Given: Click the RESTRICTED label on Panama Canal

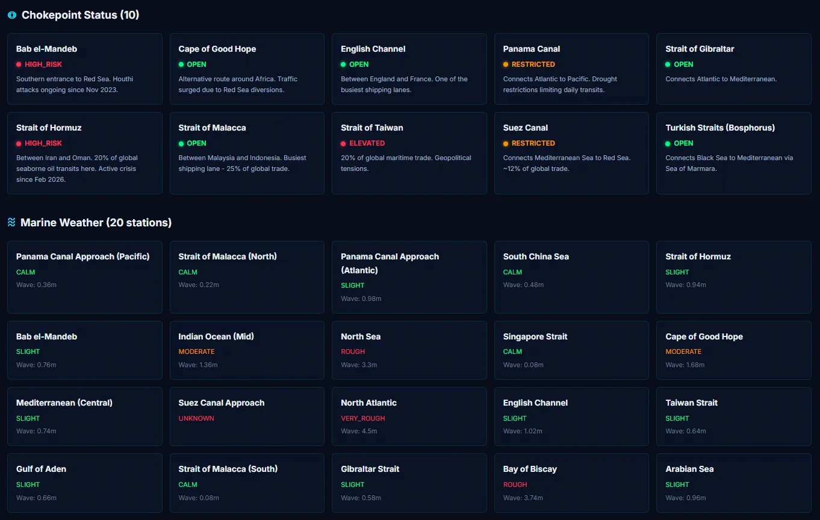Looking at the screenshot, I should 533,64.
